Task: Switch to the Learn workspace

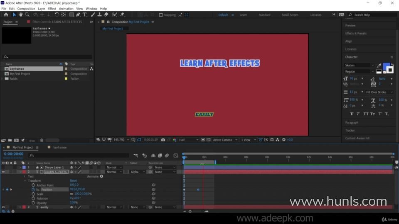Action: (243, 15)
